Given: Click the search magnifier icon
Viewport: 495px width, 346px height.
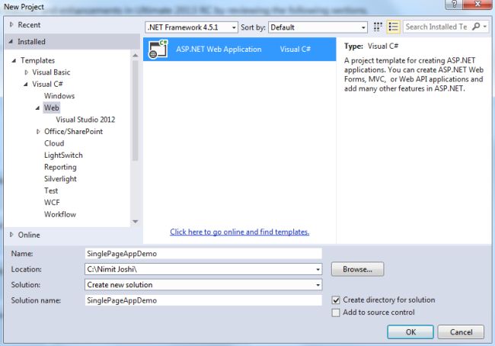Looking at the screenshot, I should 476,27.
